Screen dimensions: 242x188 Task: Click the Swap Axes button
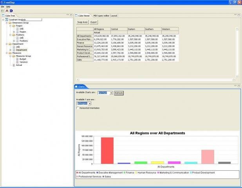click(x=82, y=22)
